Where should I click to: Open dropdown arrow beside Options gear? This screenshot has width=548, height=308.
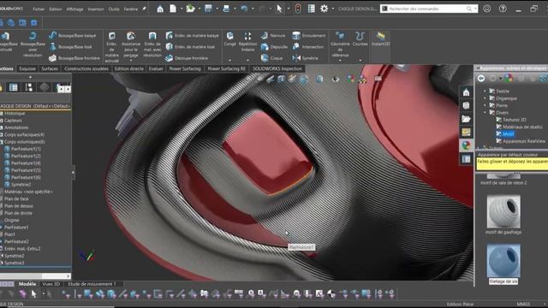(332, 9)
